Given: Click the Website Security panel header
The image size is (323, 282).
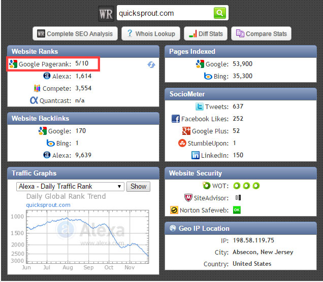Looking at the screenshot, I should pos(241,173).
